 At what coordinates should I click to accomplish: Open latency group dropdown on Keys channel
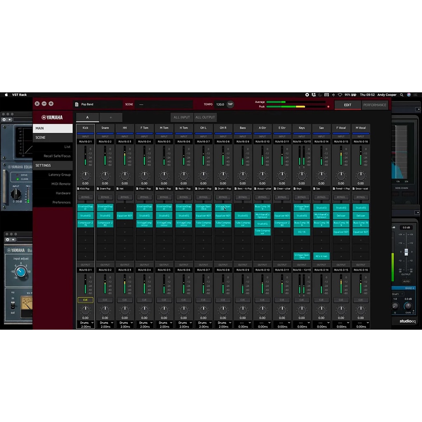(302, 323)
